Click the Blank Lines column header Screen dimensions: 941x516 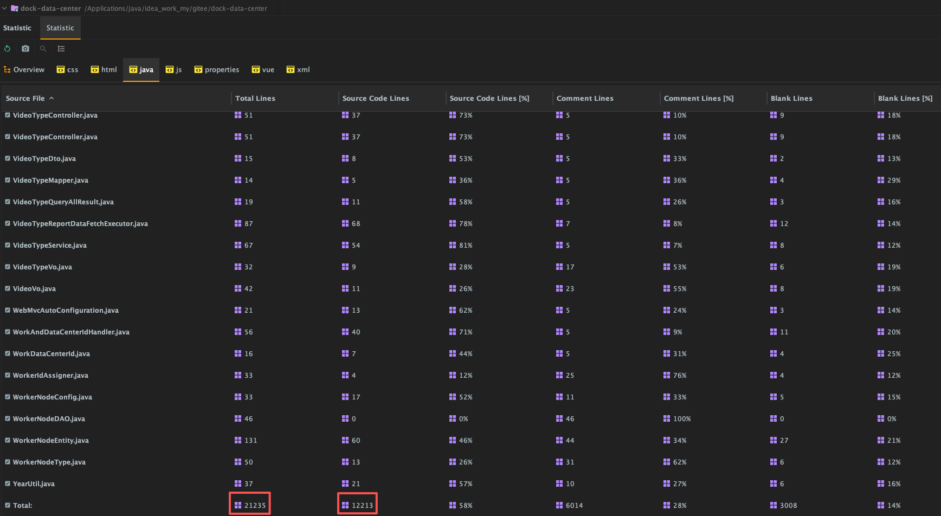point(791,99)
